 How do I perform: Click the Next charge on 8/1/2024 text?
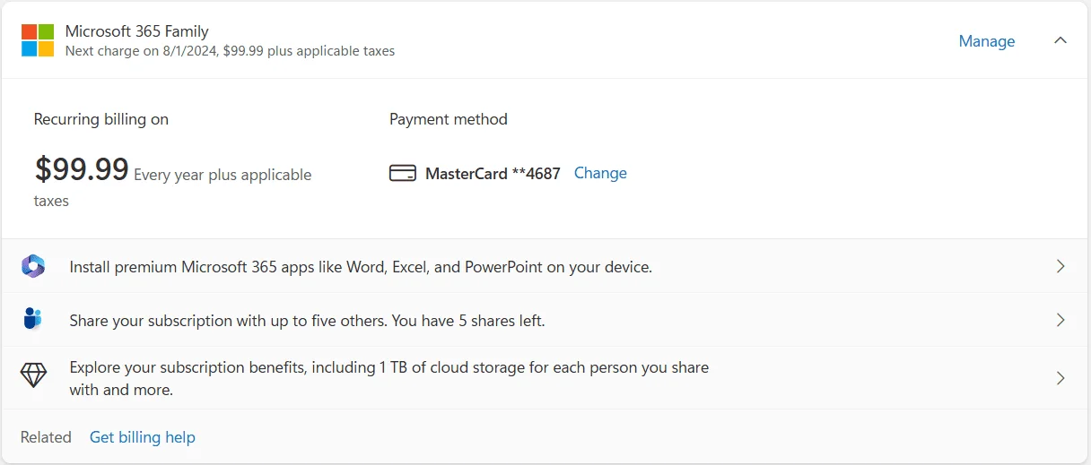[x=230, y=51]
